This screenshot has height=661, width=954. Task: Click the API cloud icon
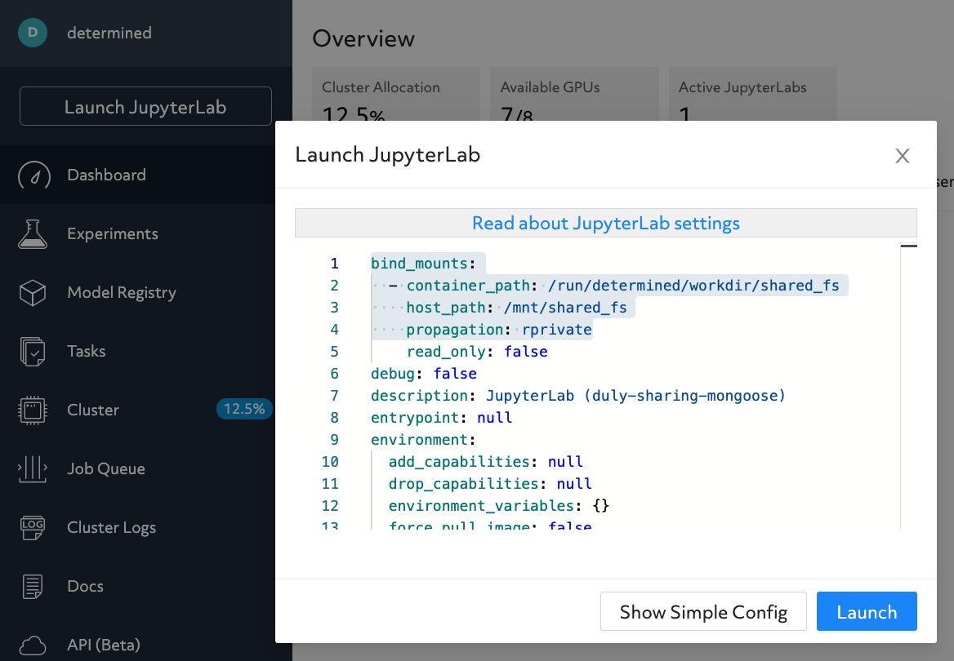[32, 645]
